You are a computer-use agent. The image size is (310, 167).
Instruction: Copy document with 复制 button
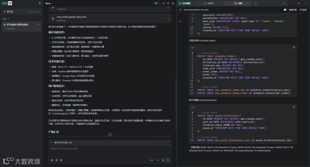pos(303,10)
